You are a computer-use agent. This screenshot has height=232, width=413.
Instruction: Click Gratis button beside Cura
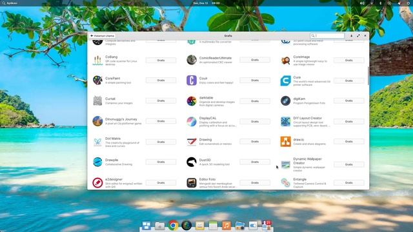click(x=348, y=81)
